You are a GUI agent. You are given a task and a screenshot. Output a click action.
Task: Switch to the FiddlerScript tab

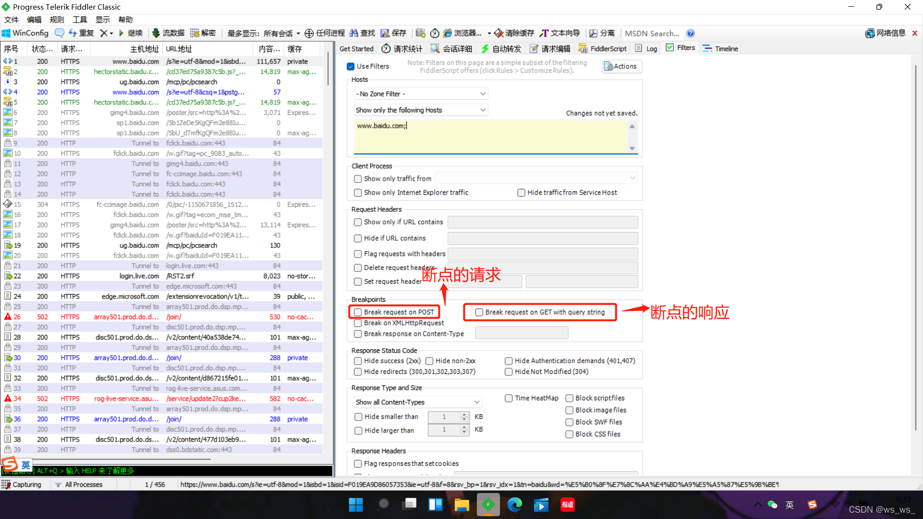602,49
